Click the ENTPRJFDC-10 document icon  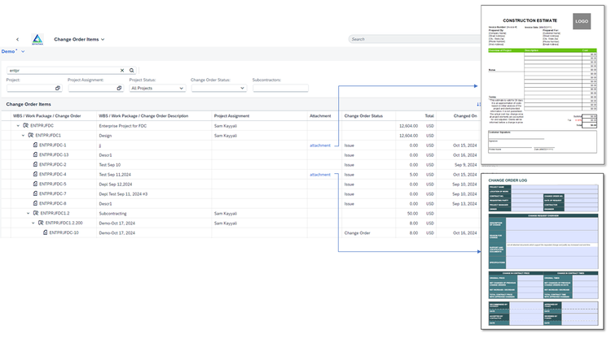coord(45,232)
